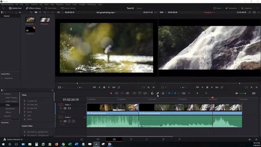
Task: Lock the Video 1 track
Action: pyautogui.click(x=61, y=108)
